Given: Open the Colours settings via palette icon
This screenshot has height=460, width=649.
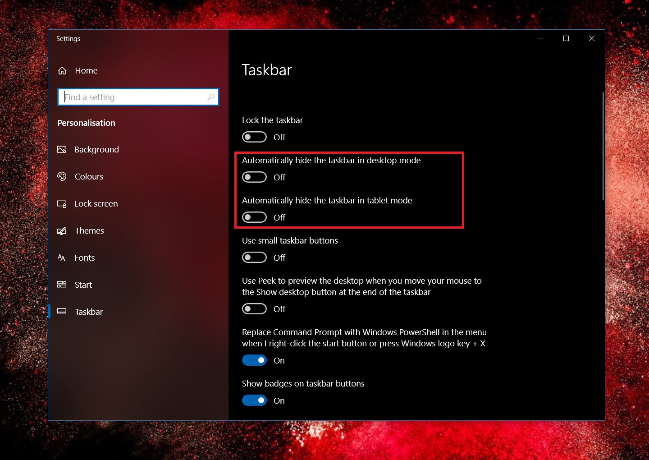Looking at the screenshot, I should pos(62,176).
